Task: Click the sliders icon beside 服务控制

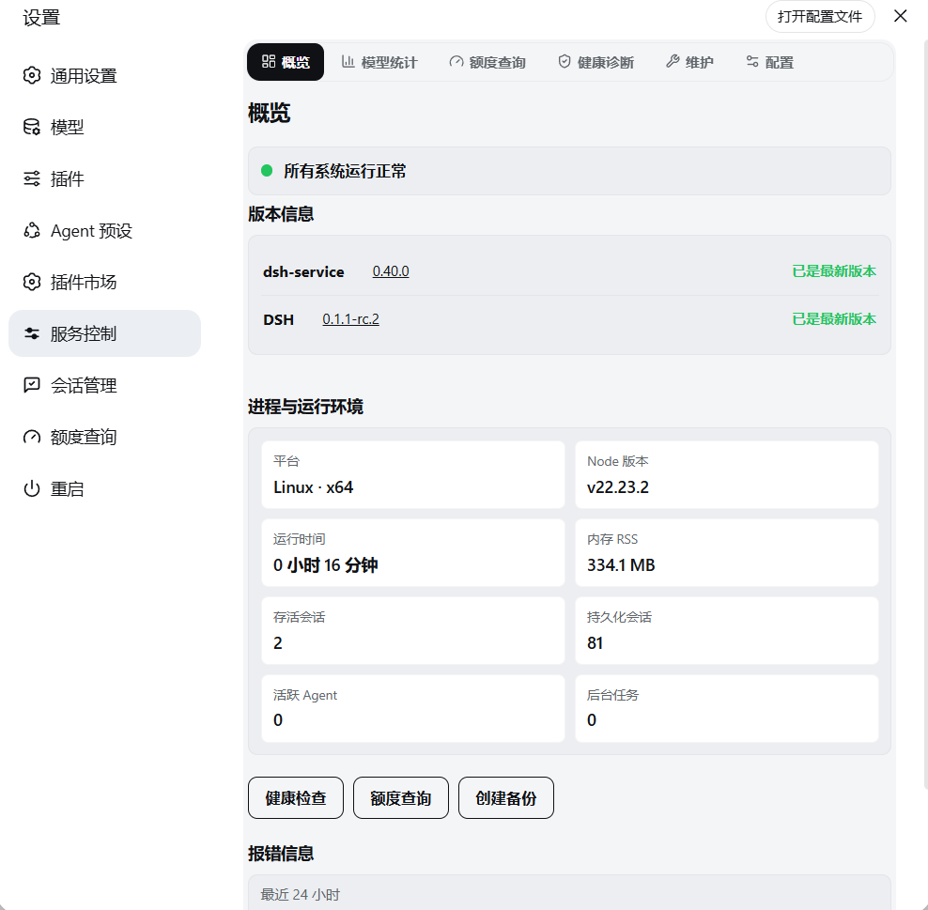Action: click(32, 333)
